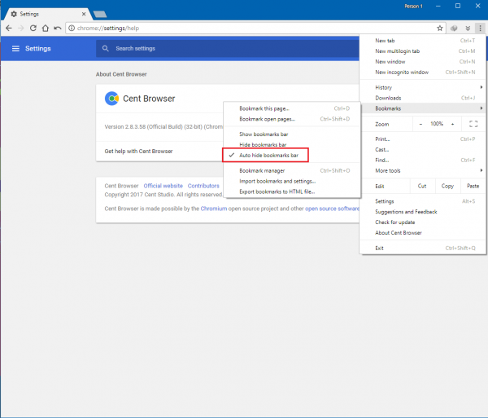The height and width of the screenshot is (418, 488).
Task: Select Bookmark open pages
Action: click(x=292, y=119)
